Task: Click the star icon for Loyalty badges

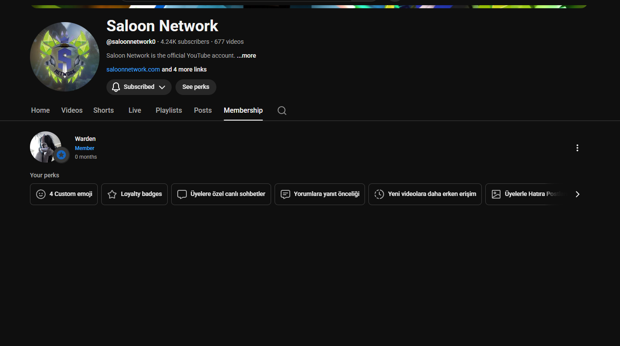Action: 112,194
